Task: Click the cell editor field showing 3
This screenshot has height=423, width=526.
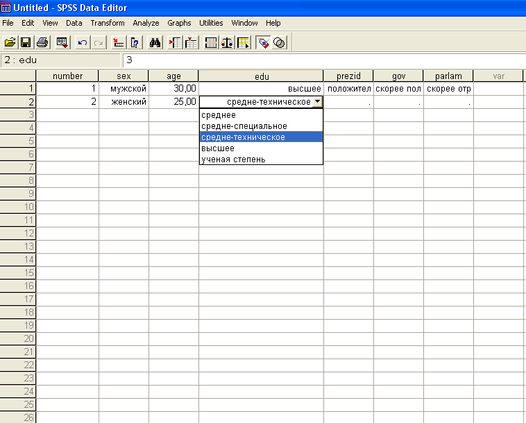Action: (324, 60)
